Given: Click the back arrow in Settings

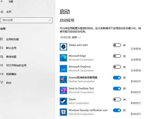Looking at the screenshot, I should pyautogui.click(x=2, y=1).
